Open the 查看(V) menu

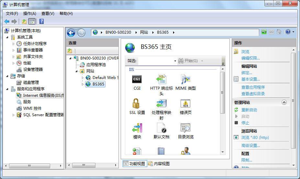(x=48, y=14)
